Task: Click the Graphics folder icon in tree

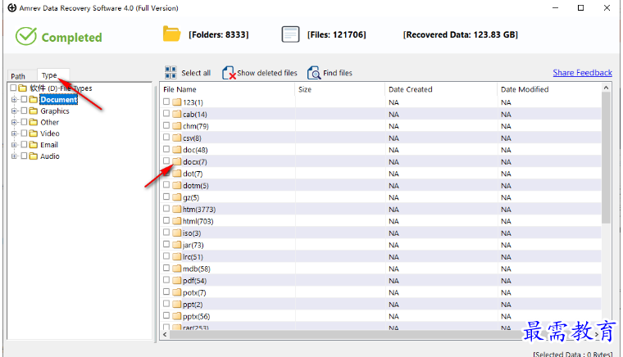Action: (x=34, y=111)
